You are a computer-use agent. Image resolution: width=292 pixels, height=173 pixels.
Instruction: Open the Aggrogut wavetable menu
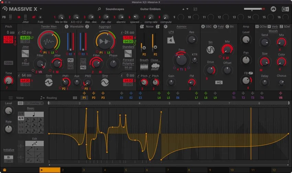point(105,26)
